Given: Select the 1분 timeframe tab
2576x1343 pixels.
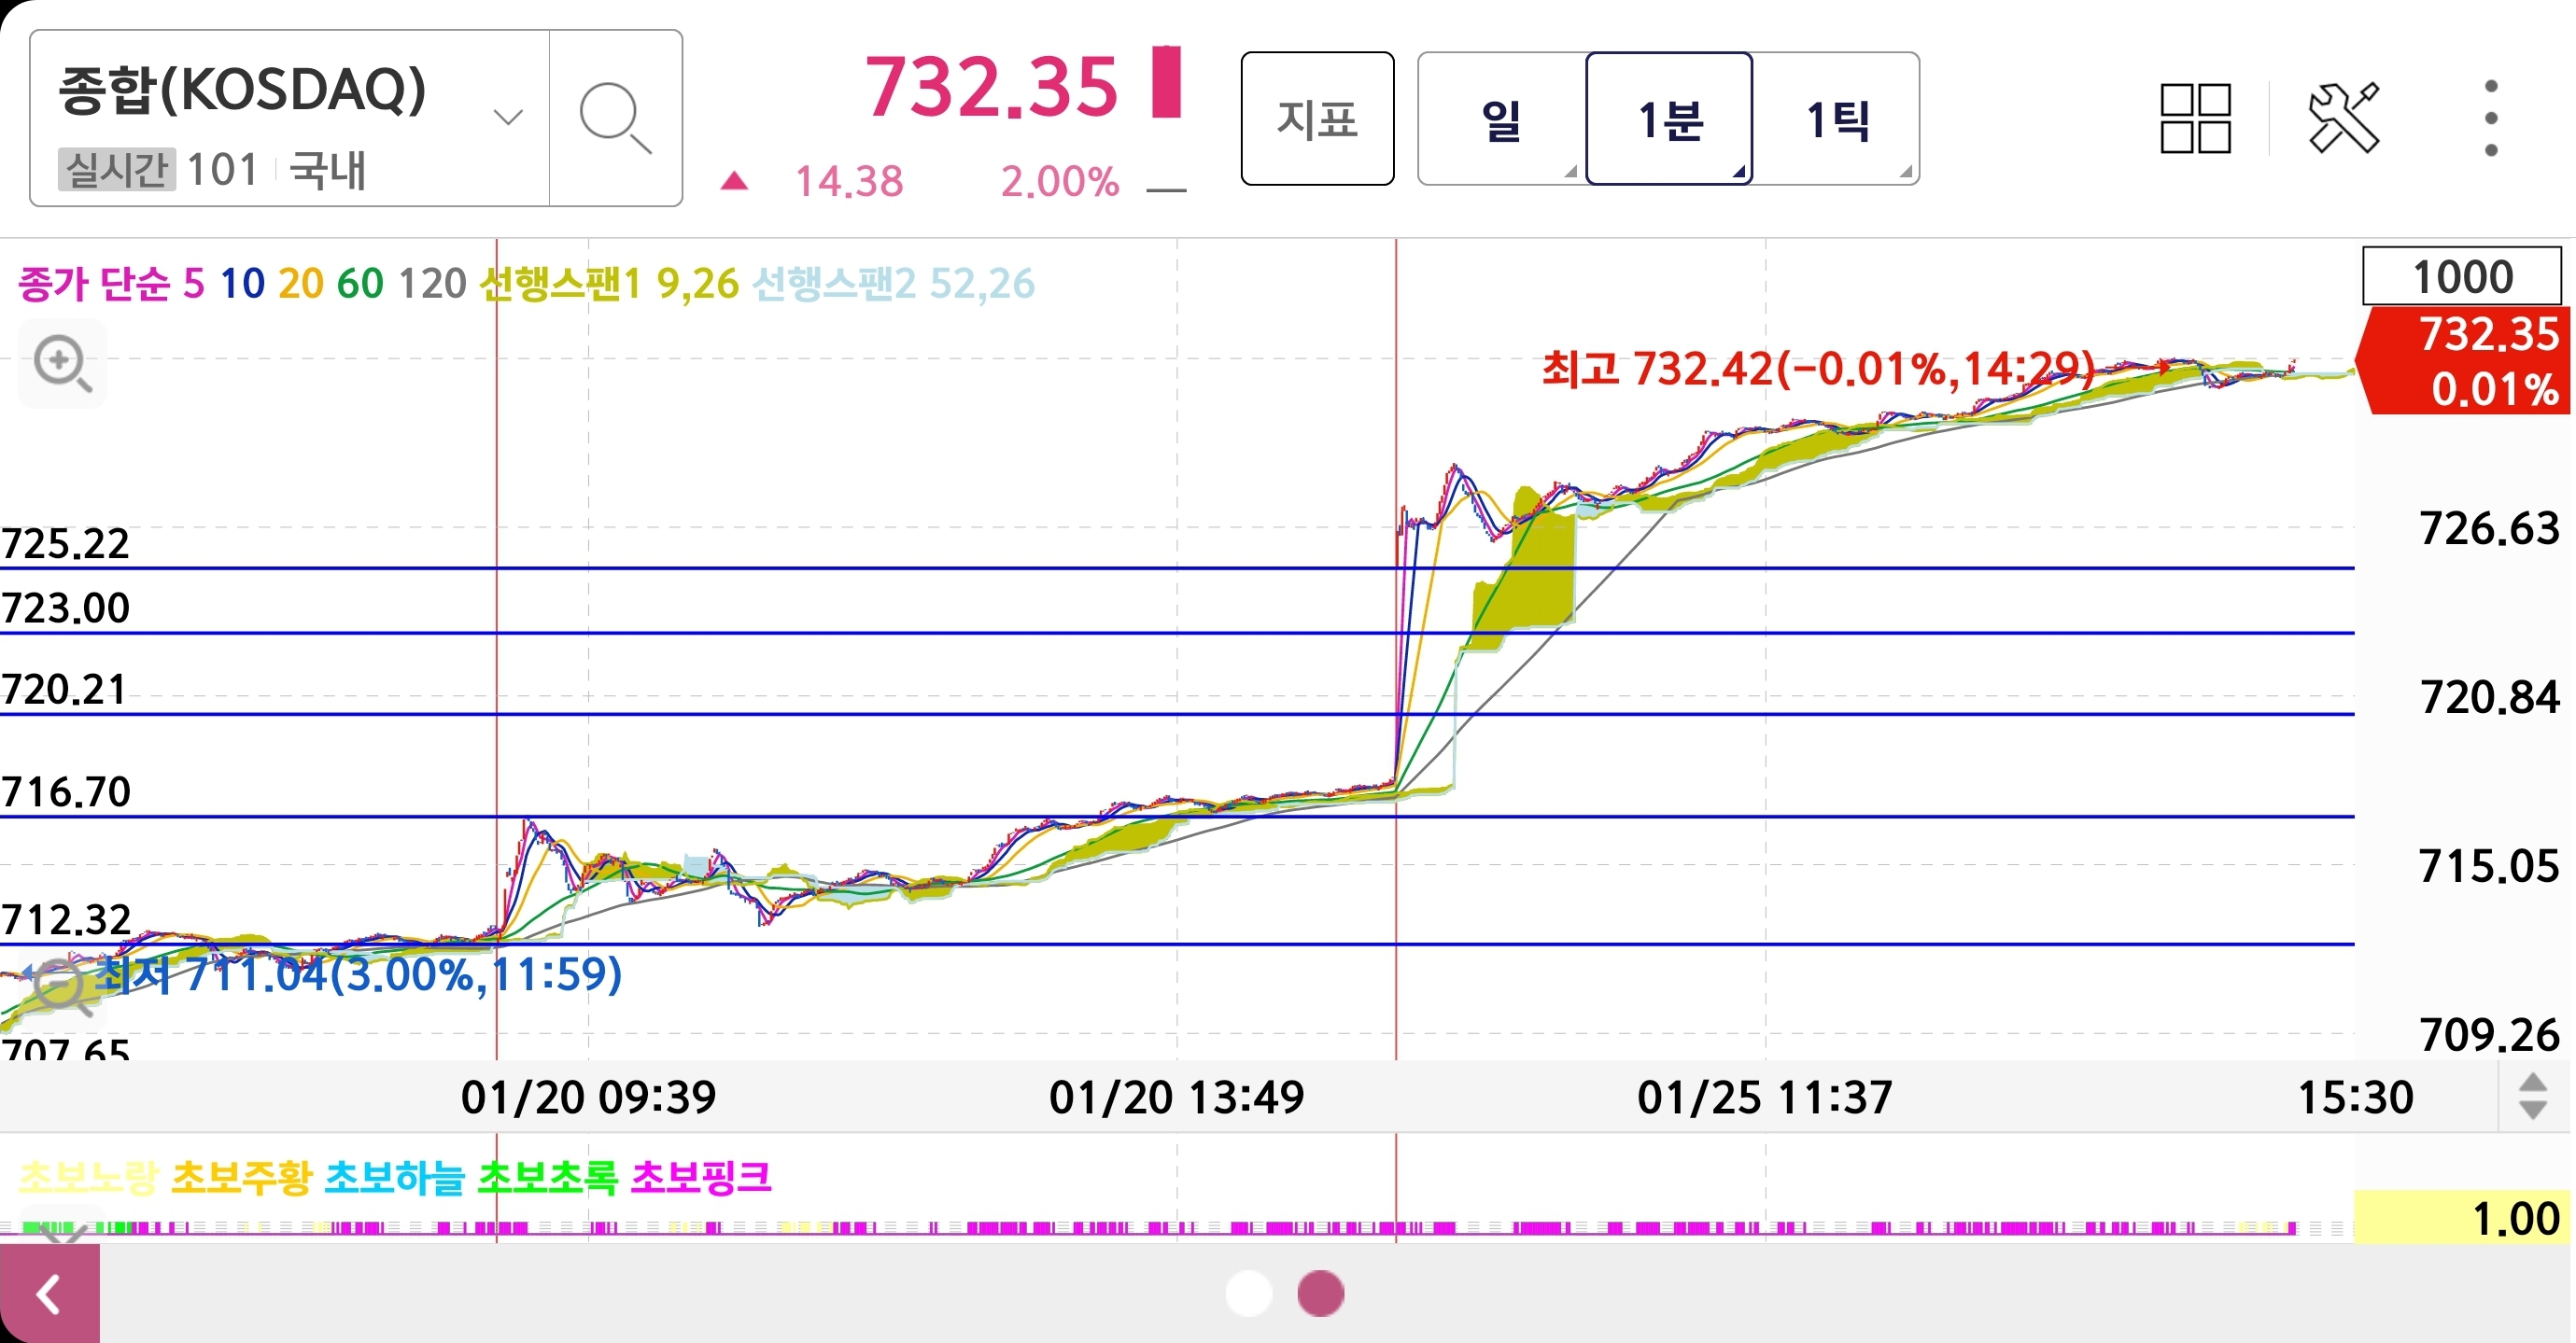Looking at the screenshot, I should 1669,119.
